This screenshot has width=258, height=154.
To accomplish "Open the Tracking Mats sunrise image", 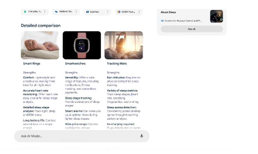I will (x=123, y=45).
